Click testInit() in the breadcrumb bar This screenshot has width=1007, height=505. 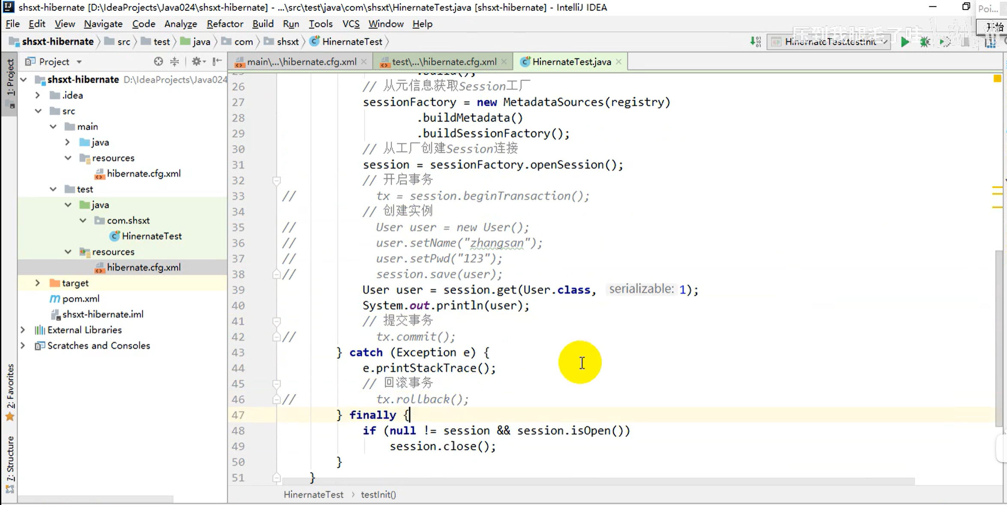click(378, 494)
